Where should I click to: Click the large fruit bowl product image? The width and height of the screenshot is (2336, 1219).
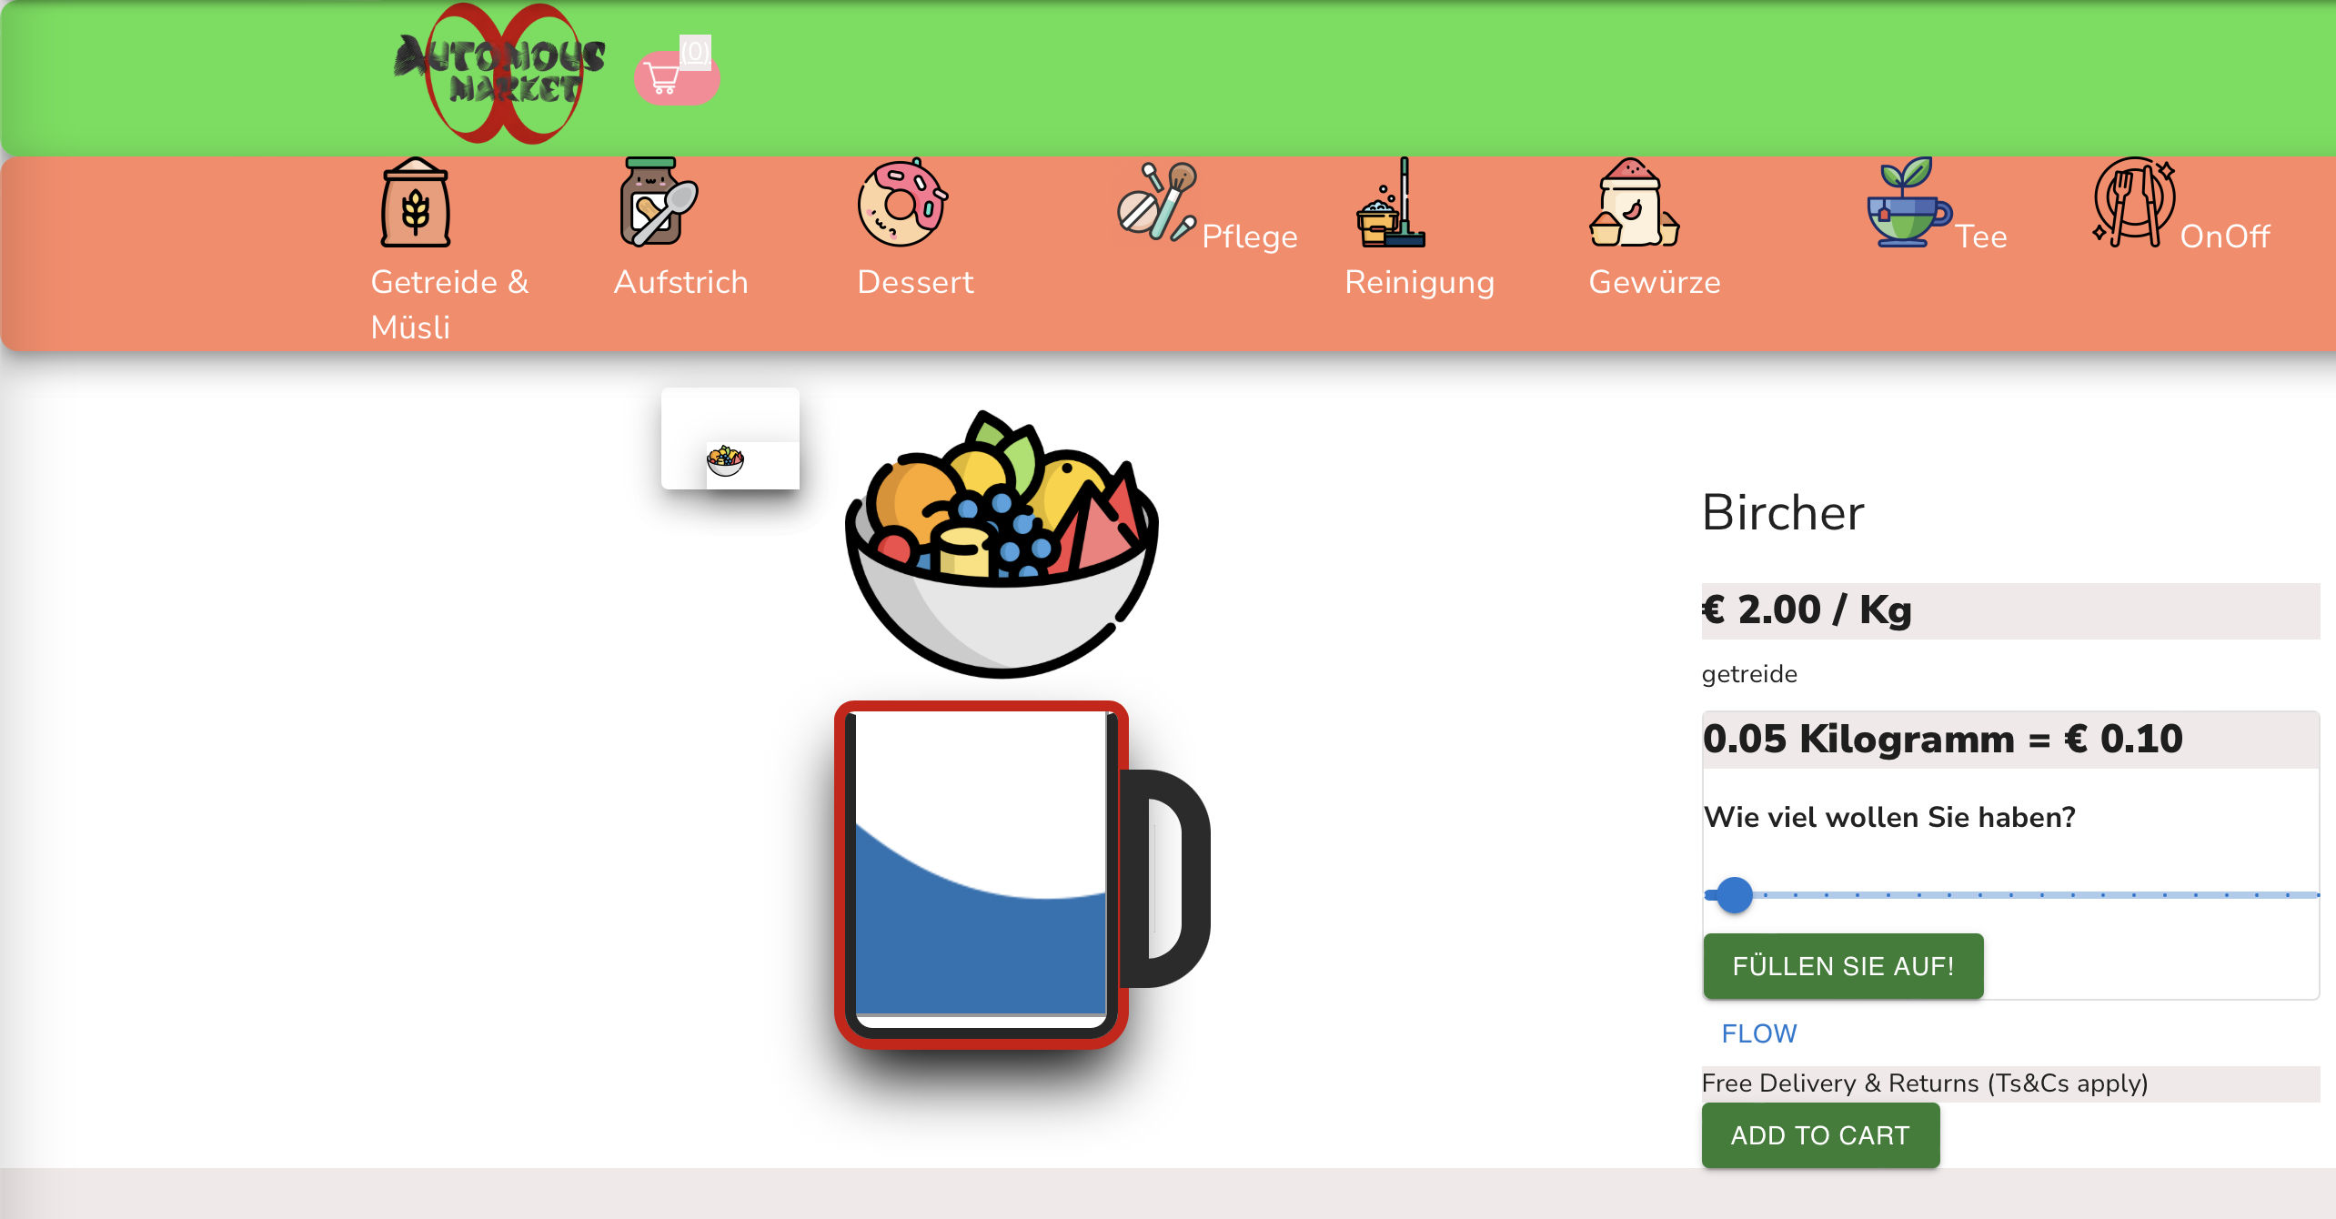tap(1002, 544)
